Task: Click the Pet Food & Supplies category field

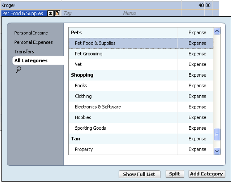Action: (24, 13)
